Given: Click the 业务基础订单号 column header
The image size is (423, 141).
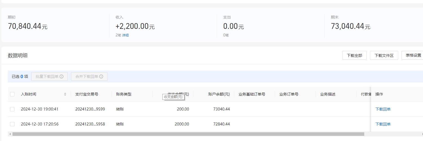Looking at the screenshot, I should (x=252, y=94).
